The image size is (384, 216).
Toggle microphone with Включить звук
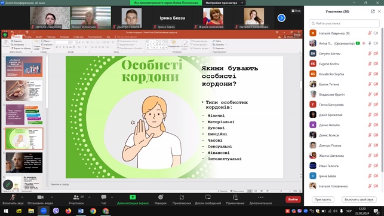(13, 200)
